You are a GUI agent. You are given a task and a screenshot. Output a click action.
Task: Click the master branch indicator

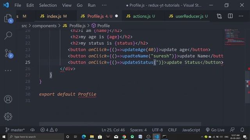15,130
